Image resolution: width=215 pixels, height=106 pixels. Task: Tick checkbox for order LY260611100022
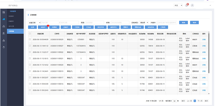pos(30,52)
